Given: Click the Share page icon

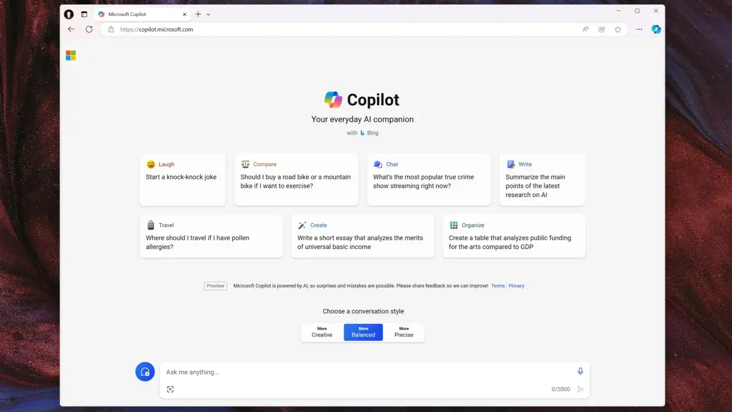Looking at the screenshot, I should pyautogui.click(x=602, y=29).
